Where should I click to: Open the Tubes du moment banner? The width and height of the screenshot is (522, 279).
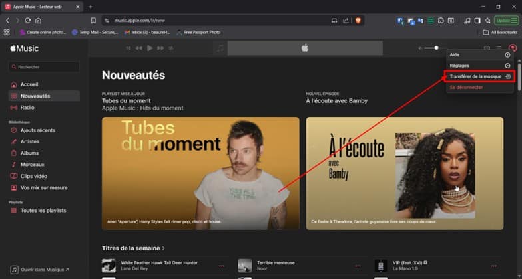[x=200, y=173]
